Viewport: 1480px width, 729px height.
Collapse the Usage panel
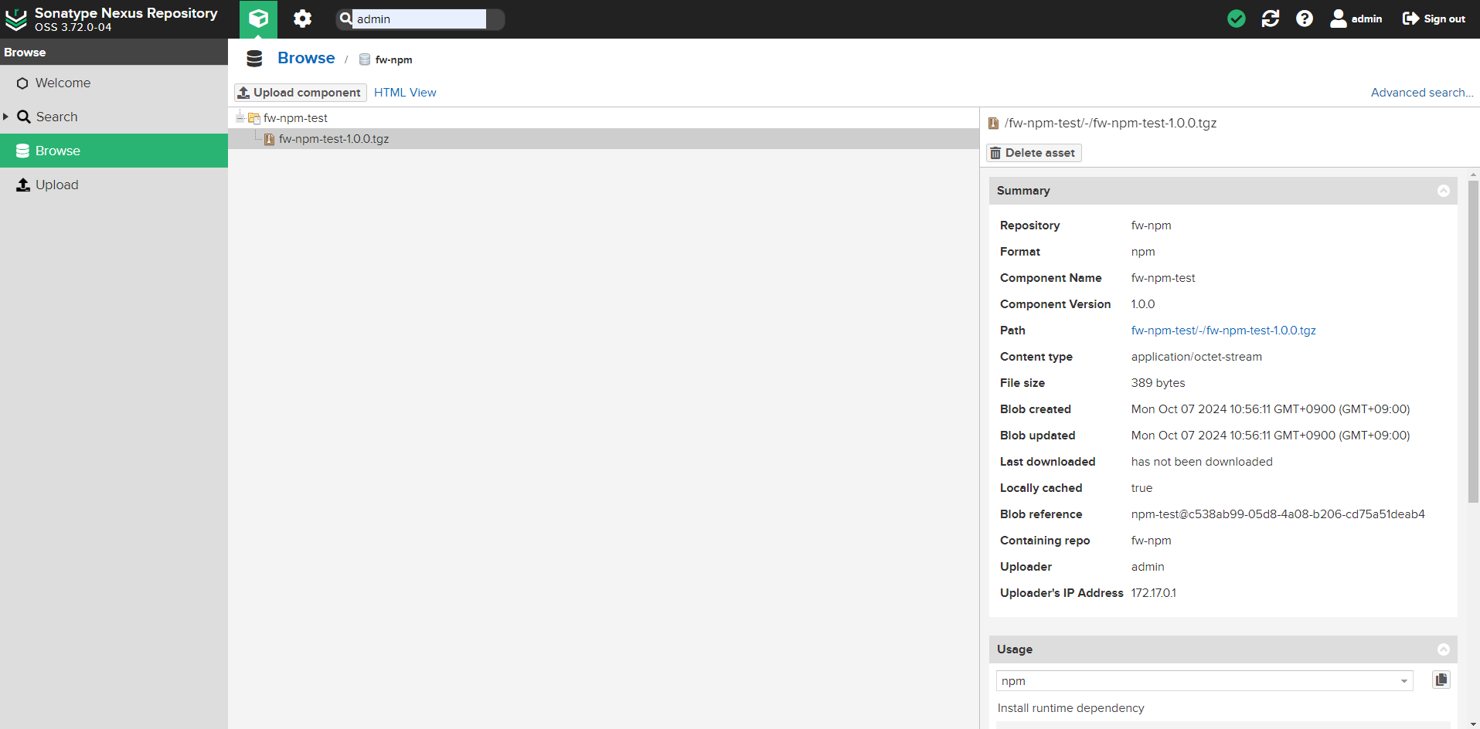pos(1443,649)
